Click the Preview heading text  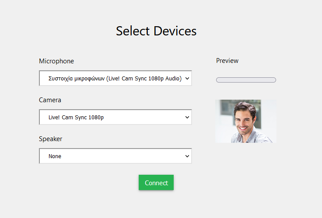click(x=227, y=61)
